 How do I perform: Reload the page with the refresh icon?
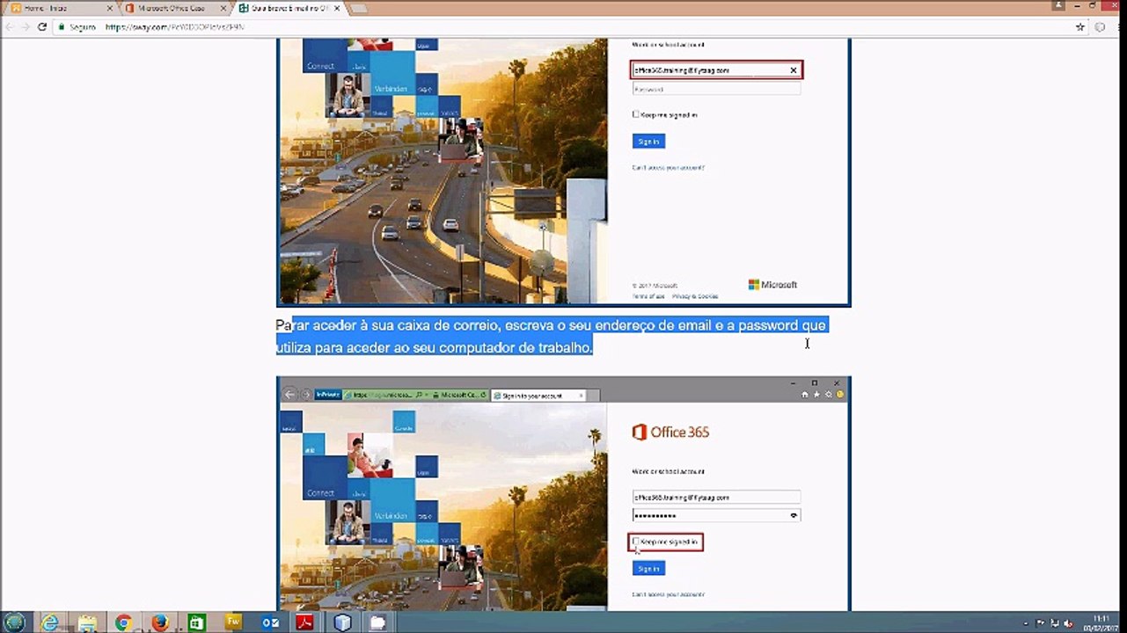click(x=41, y=27)
